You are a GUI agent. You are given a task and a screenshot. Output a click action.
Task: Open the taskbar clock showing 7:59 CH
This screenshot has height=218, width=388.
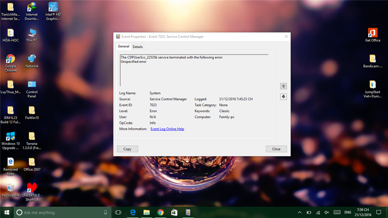(x=363, y=212)
